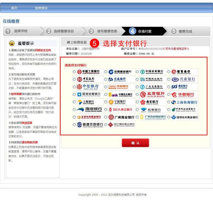This screenshot has height=201, width=213.
Task: Click the red IE浏览器 link text
Action: point(27,123)
